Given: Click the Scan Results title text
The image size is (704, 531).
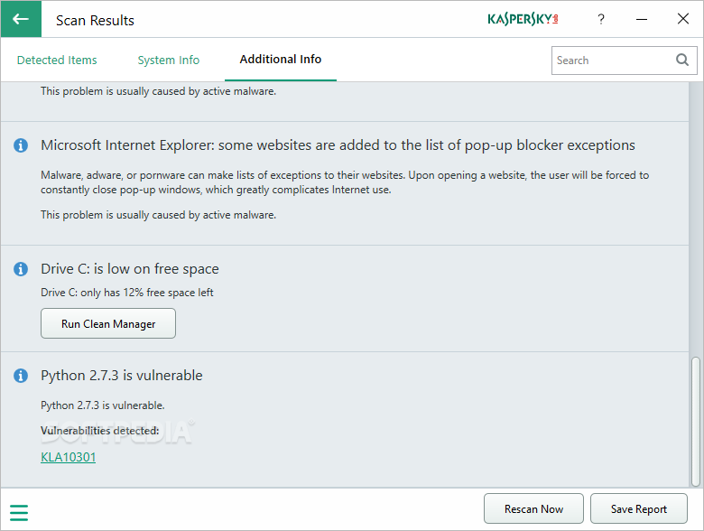Looking at the screenshot, I should point(95,20).
